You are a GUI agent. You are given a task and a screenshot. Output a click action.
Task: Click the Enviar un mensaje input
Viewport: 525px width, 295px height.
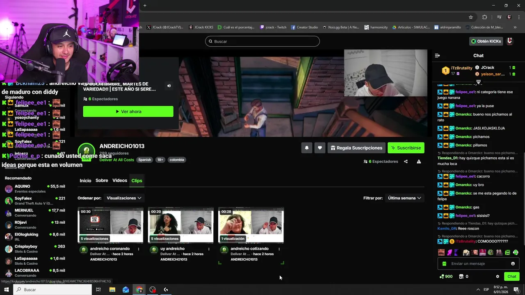pyautogui.click(x=478, y=263)
